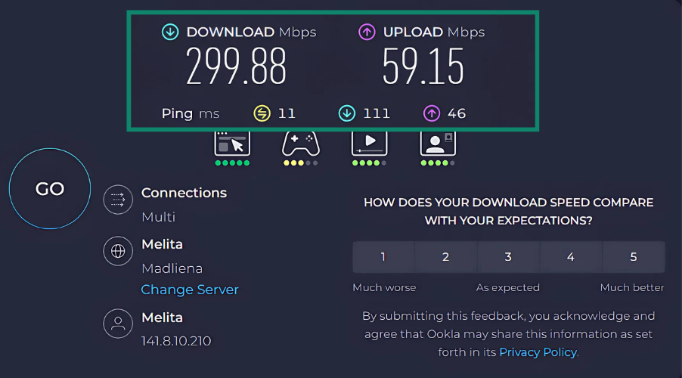This screenshot has width=682, height=378.
Task: Rate download speed 5 Much better
Action: [634, 257]
